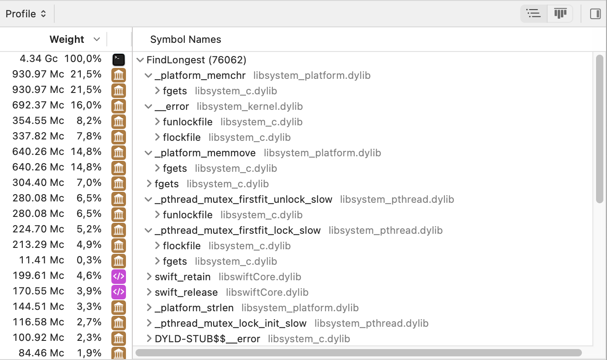
Task: Click the library icon beside _platform_memmove
Action: [119, 153]
